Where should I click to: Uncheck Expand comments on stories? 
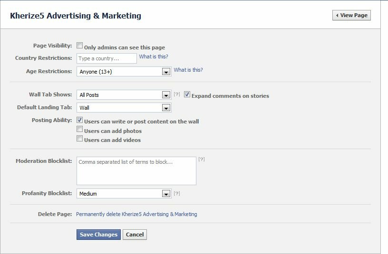(x=187, y=94)
